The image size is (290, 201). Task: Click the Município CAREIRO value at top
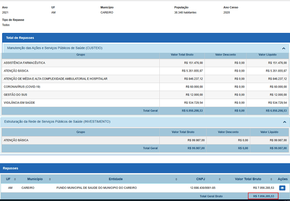coord(107,13)
